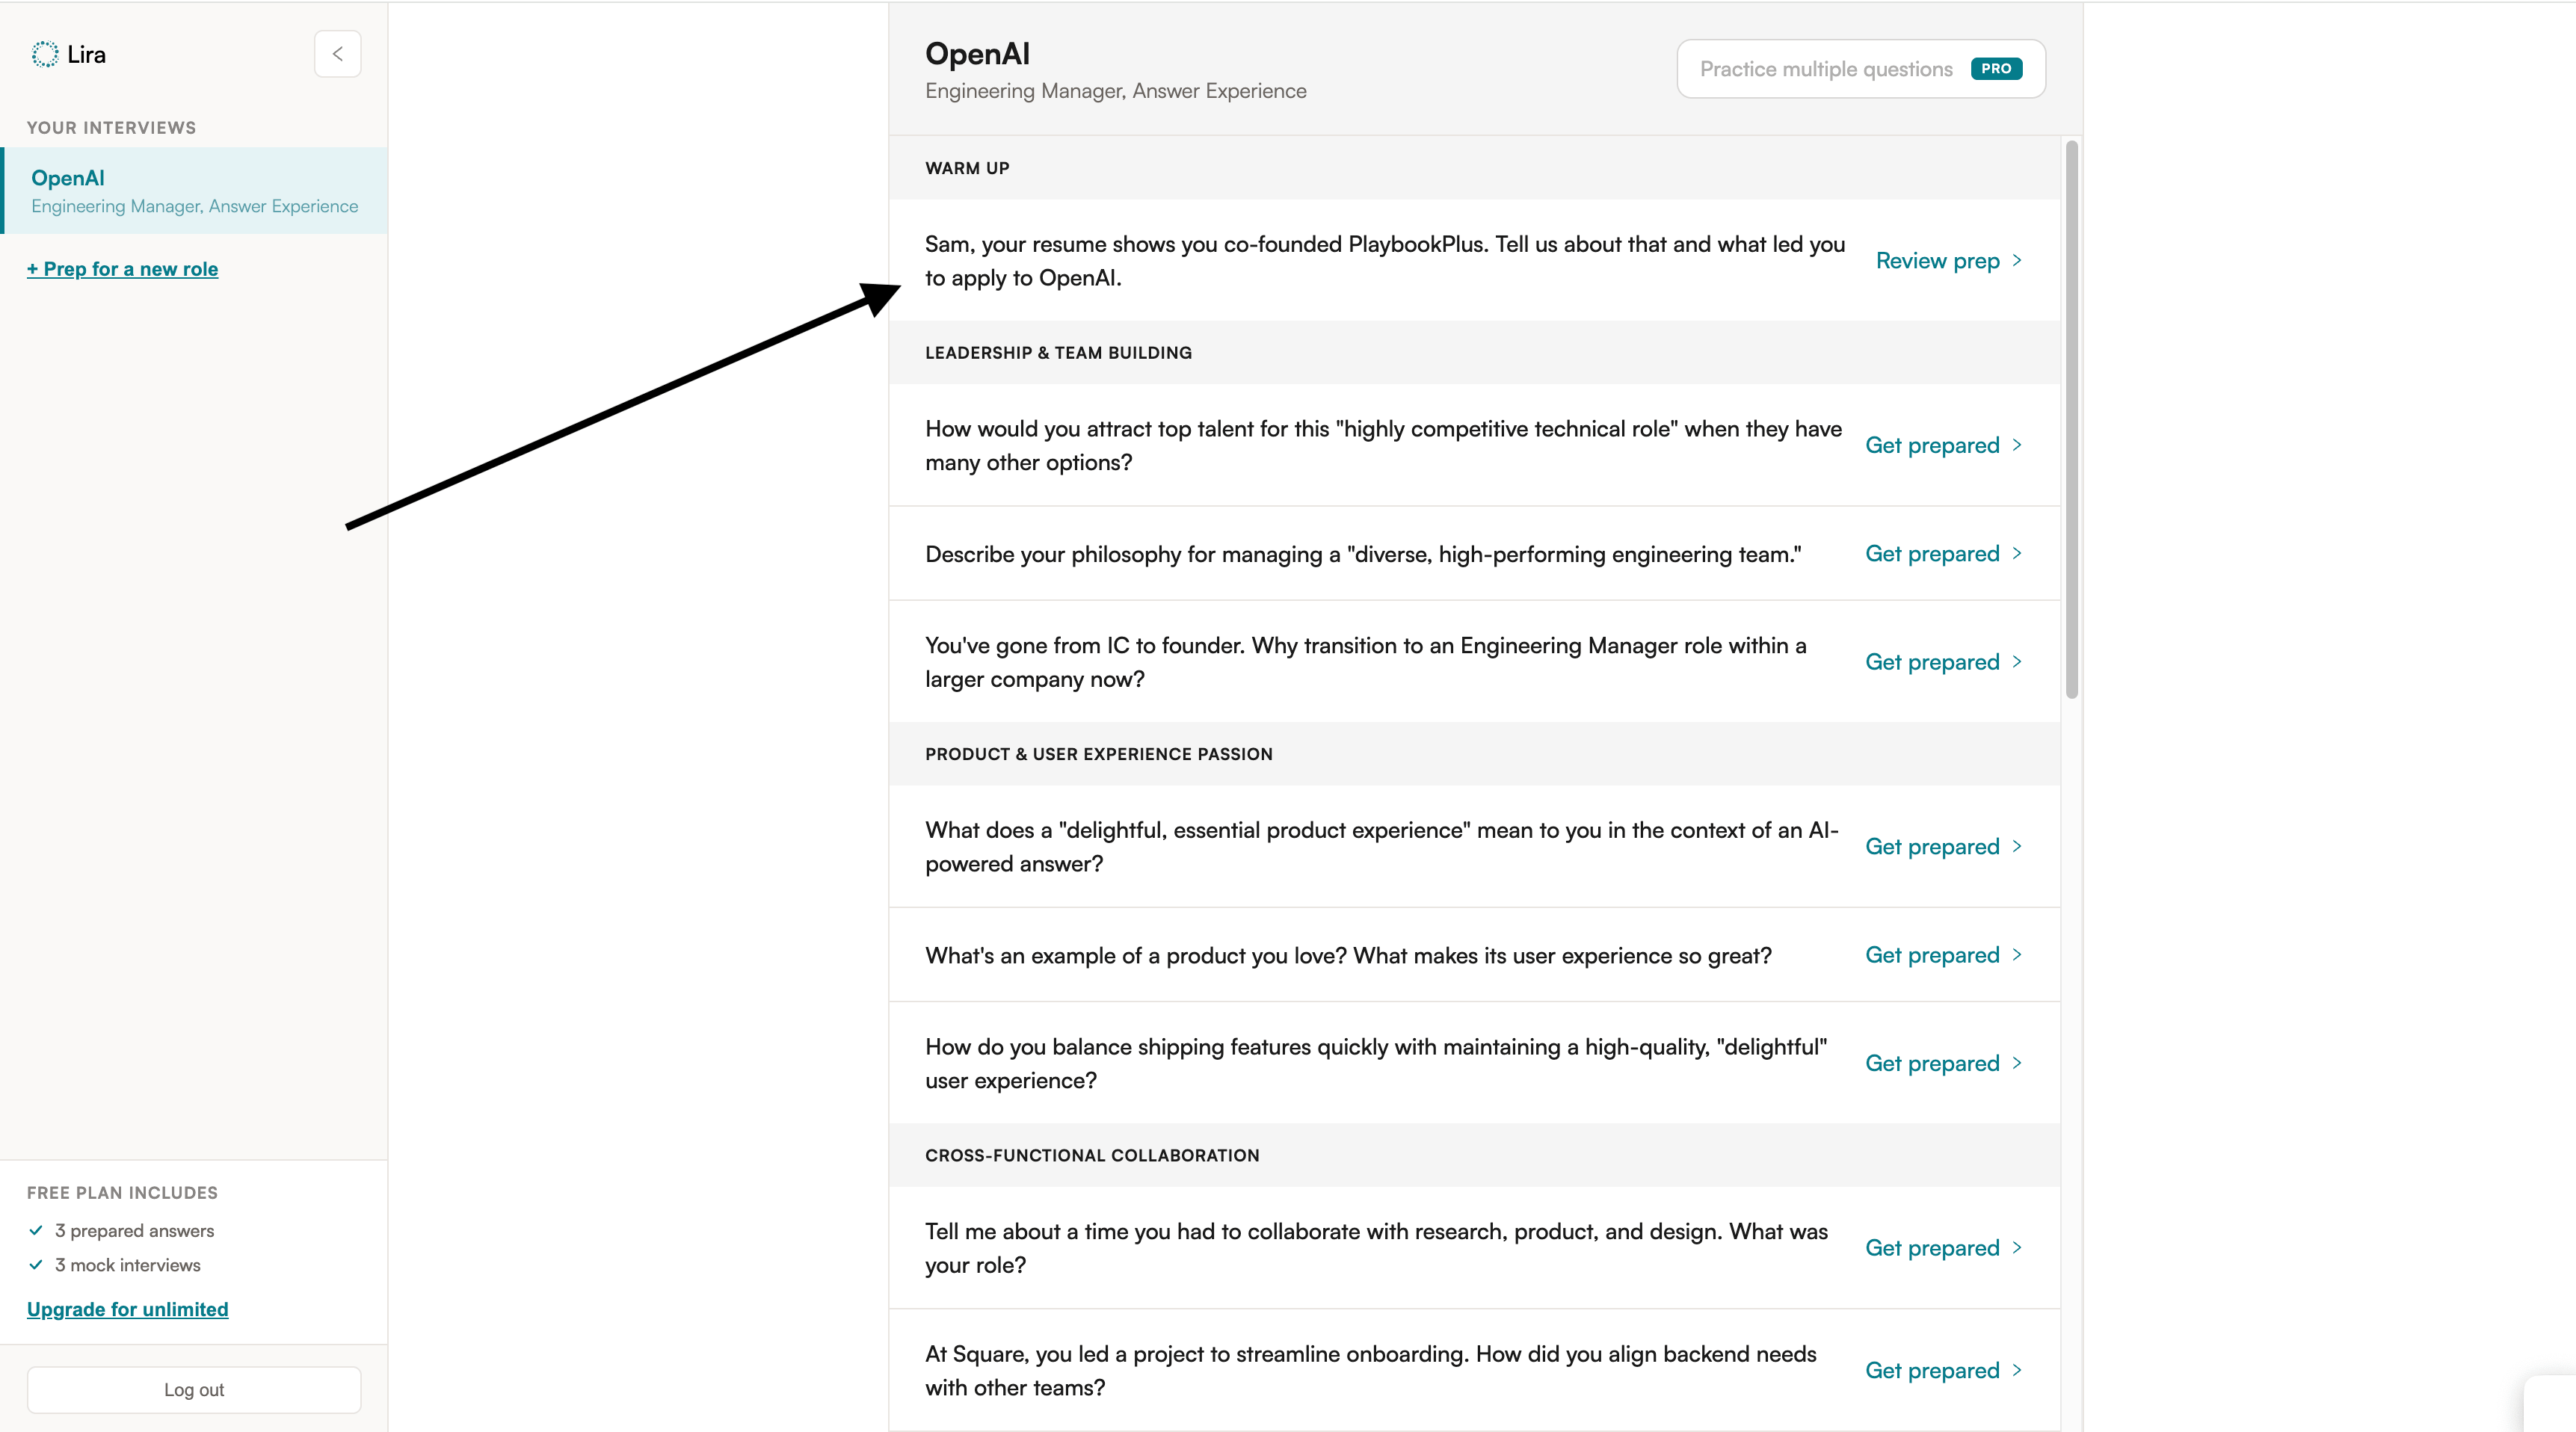Click the chevron arrow next to Review prep
2576x1432 pixels.
click(2017, 260)
